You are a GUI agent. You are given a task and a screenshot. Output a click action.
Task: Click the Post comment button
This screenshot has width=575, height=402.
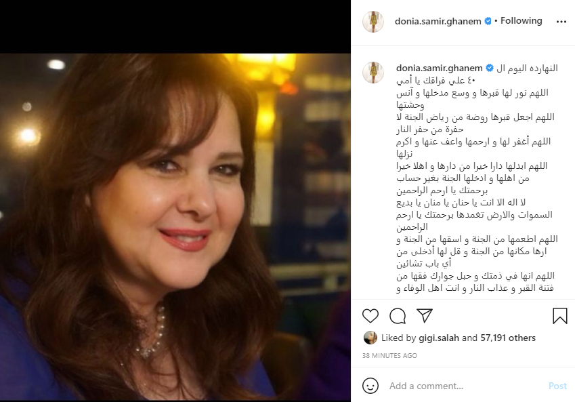click(557, 386)
